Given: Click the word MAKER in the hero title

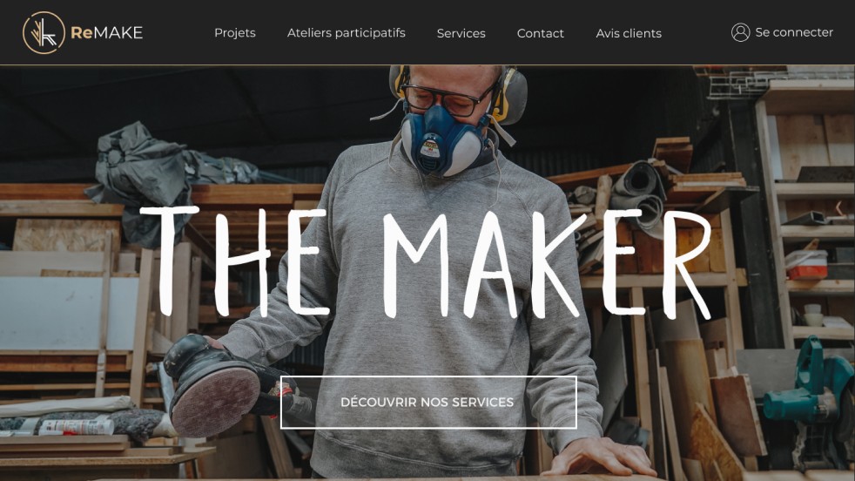Looking at the screenshot, I should (x=547, y=264).
